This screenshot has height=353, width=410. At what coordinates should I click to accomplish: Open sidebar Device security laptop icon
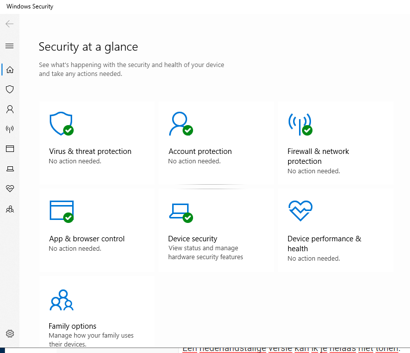point(9,169)
